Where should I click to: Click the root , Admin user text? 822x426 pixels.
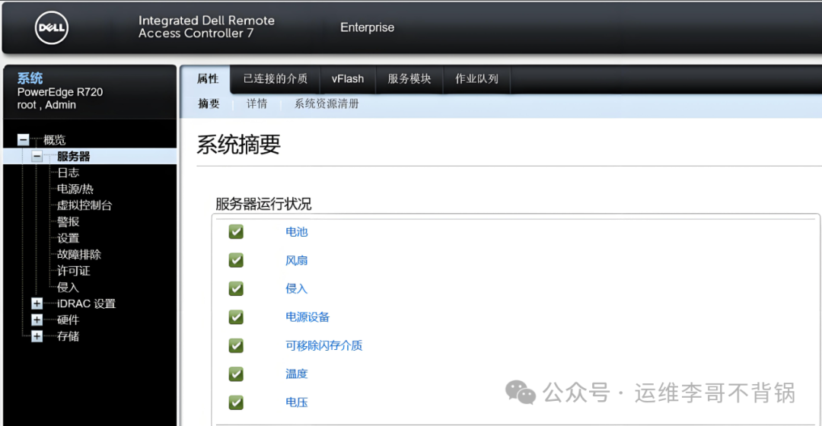click(46, 105)
